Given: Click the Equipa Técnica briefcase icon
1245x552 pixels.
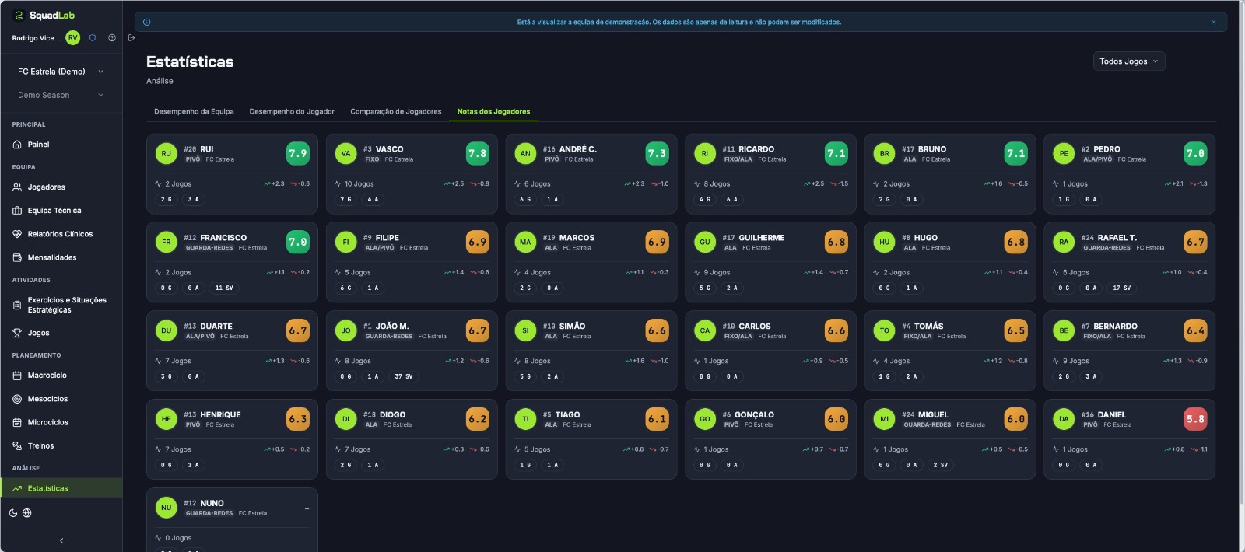Looking at the screenshot, I should coord(17,211).
